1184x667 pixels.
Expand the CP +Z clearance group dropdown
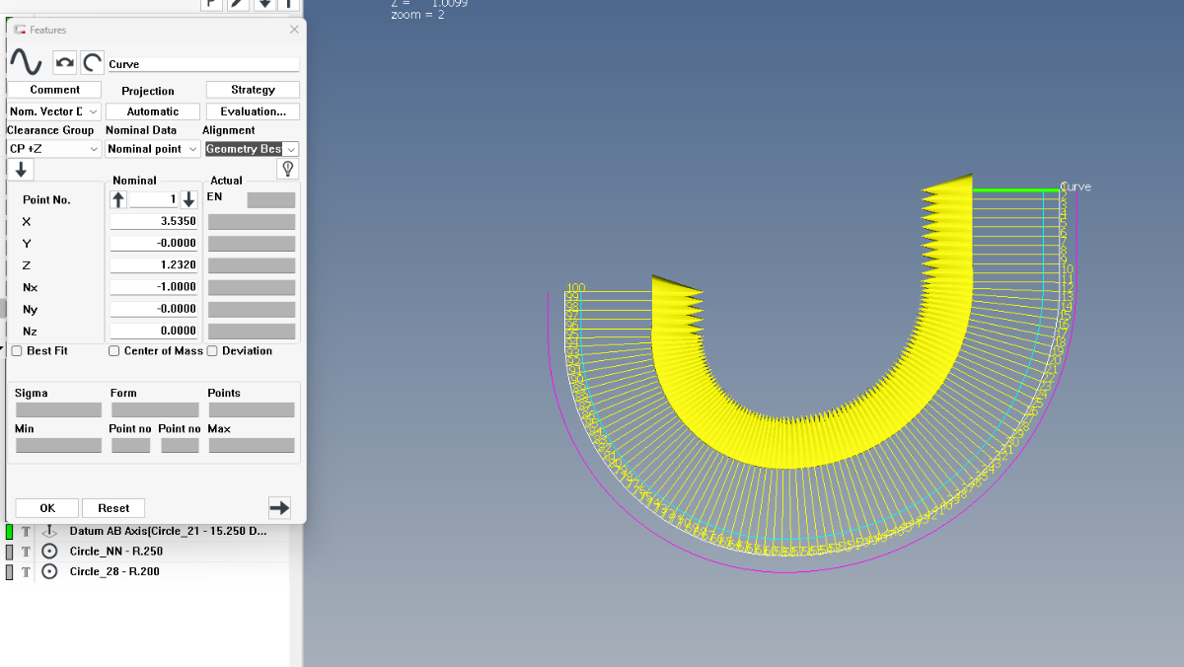[x=53, y=149]
